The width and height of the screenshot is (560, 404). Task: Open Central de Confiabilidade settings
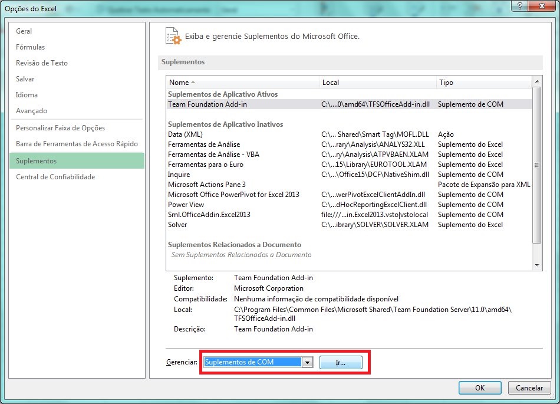pyautogui.click(x=52, y=176)
